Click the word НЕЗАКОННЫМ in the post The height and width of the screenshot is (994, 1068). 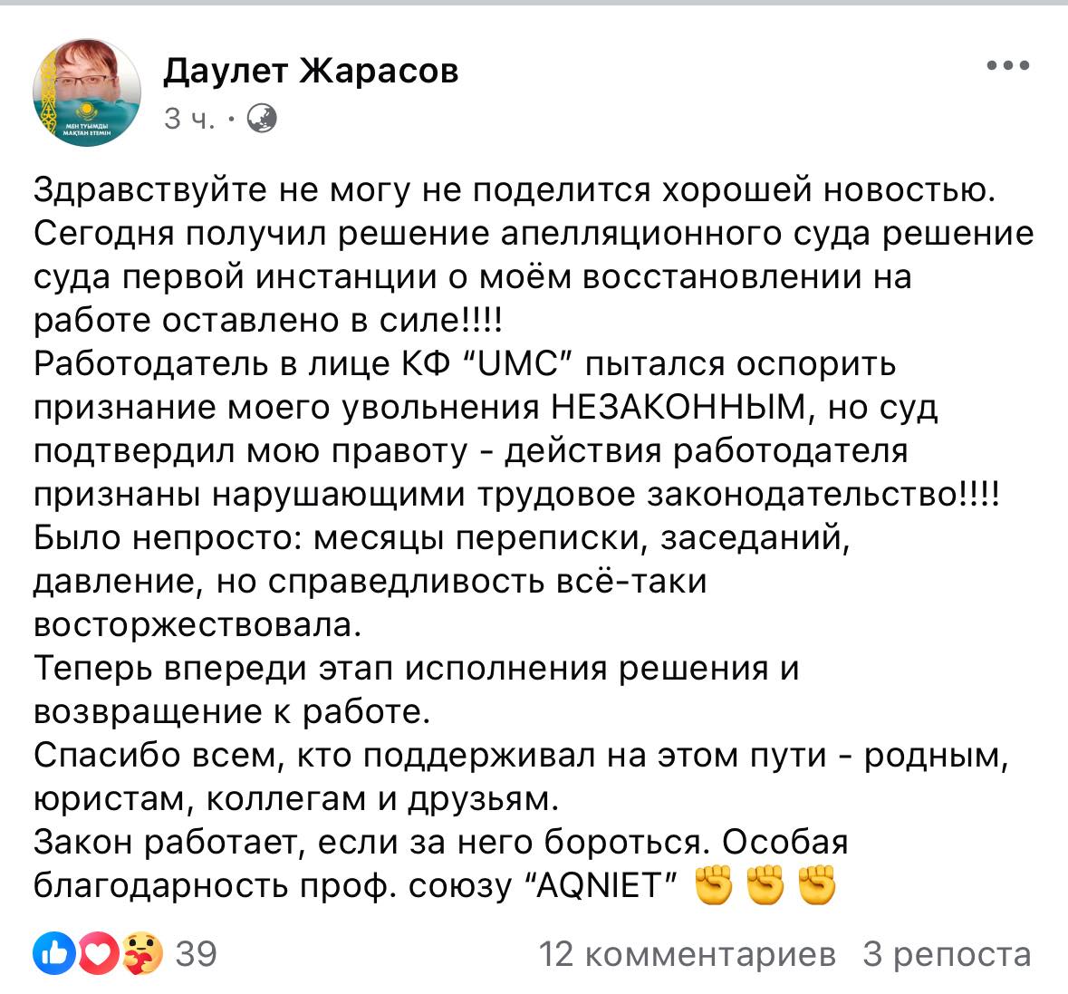point(677,409)
